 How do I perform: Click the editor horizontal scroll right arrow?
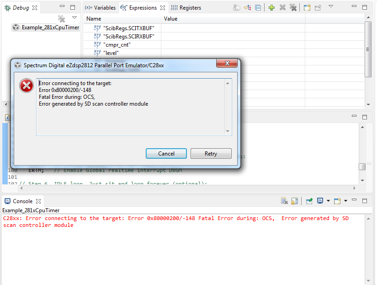(x=355, y=188)
